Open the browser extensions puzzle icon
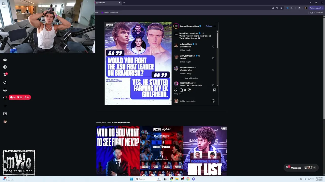 292,8
